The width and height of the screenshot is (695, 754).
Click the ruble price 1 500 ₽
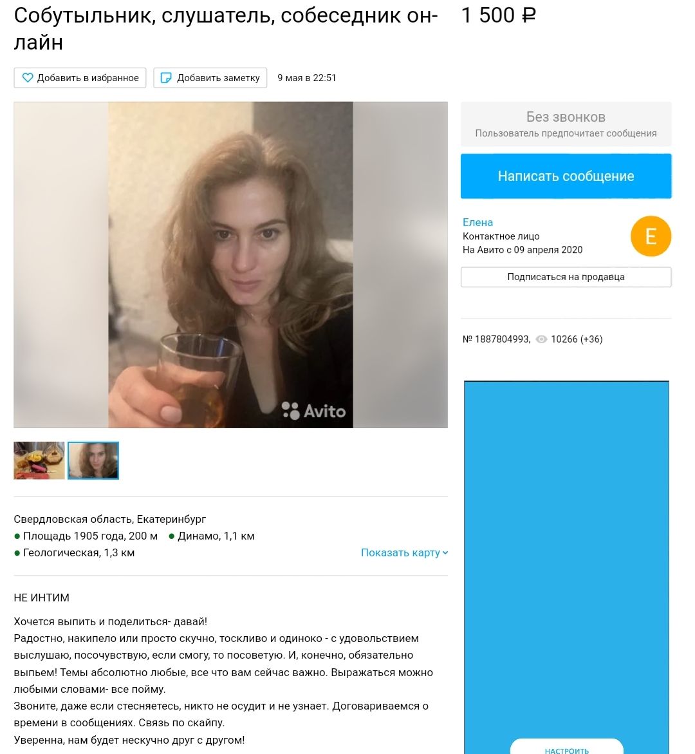(x=499, y=15)
